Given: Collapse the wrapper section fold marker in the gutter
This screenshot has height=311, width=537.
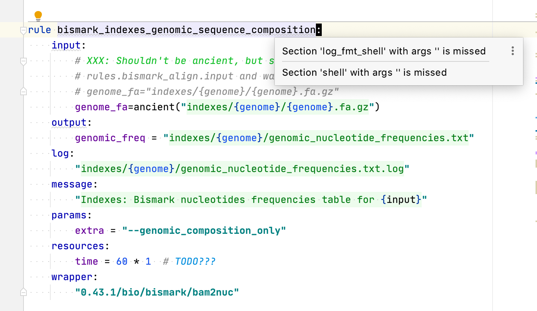Looking at the screenshot, I should click(24, 292).
